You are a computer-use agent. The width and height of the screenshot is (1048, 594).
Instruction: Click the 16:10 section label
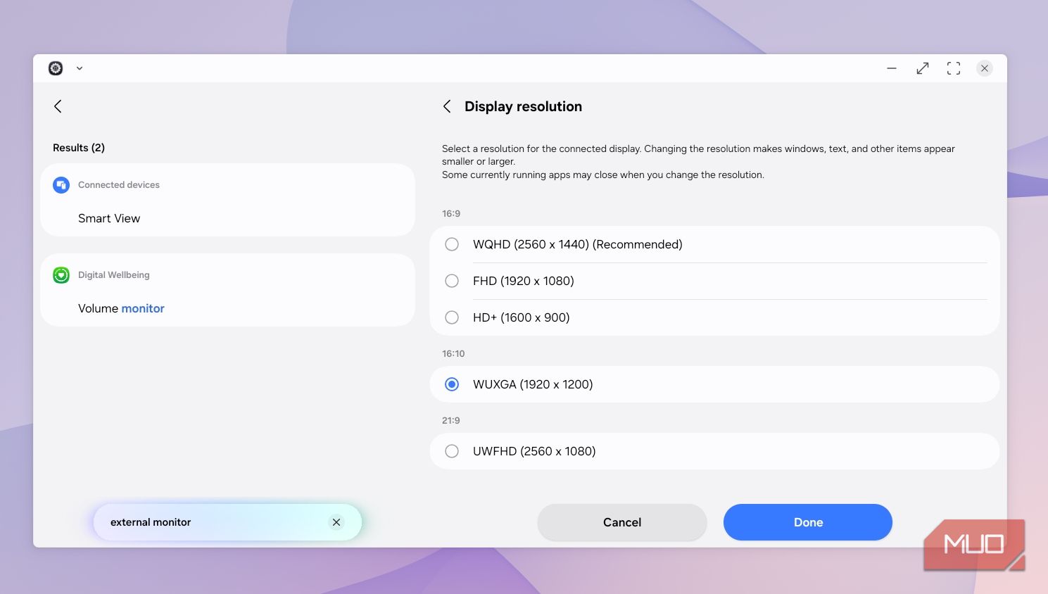(453, 354)
